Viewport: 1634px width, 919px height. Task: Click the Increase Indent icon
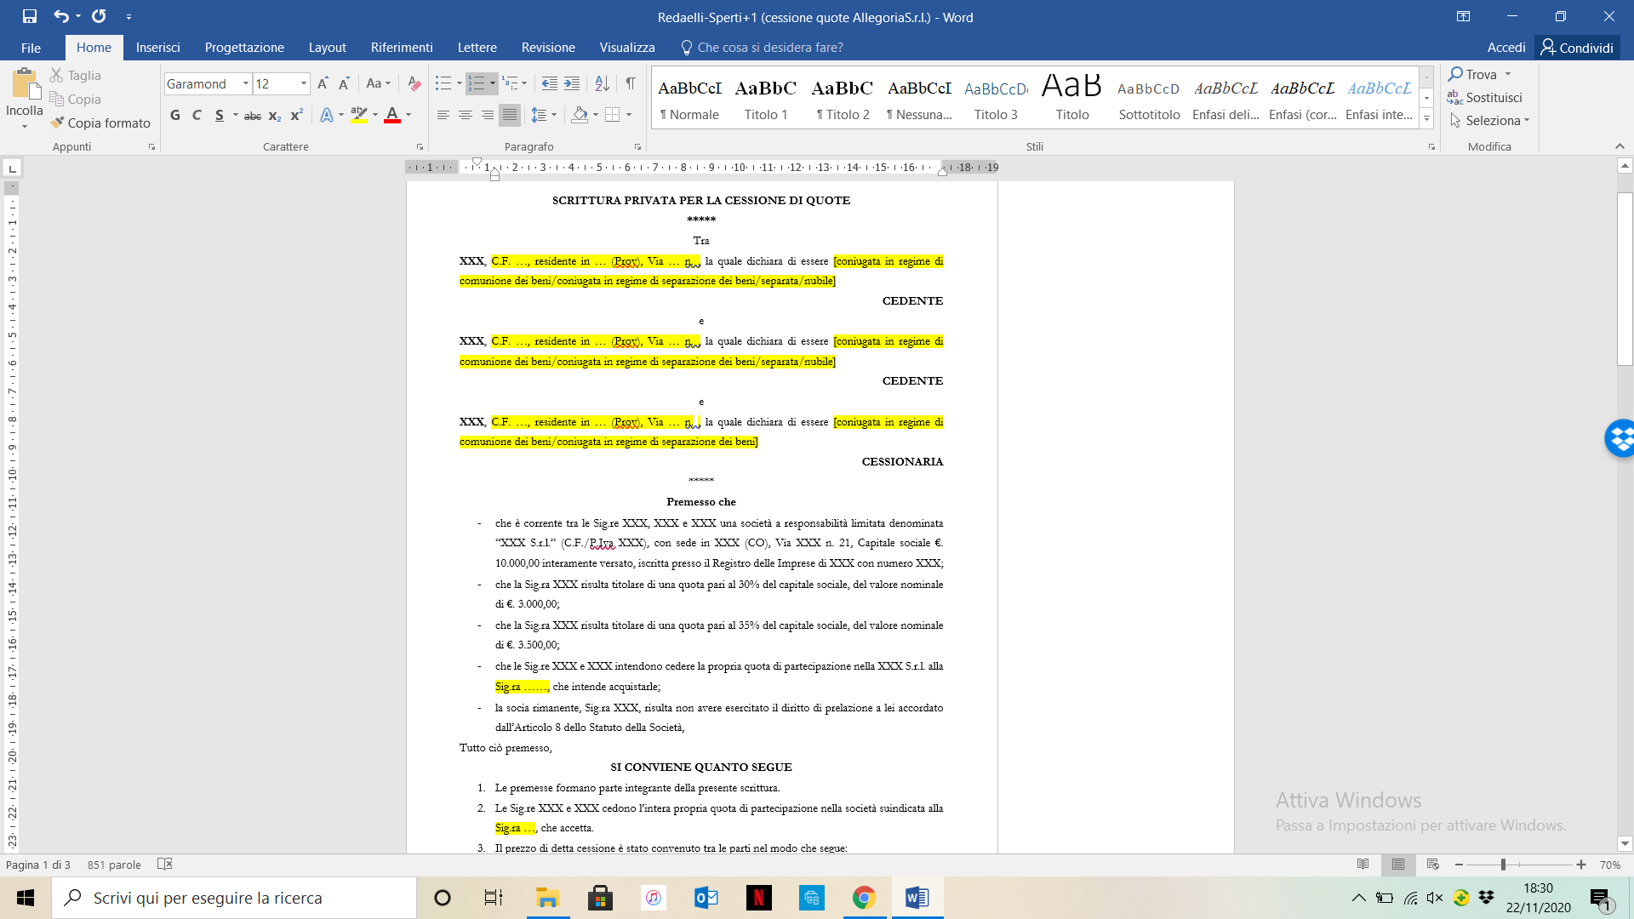point(572,83)
